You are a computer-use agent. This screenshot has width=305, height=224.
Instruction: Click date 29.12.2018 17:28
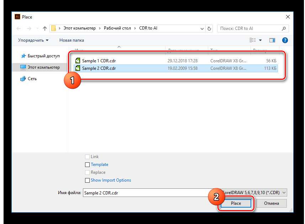pyautogui.click(x=183, y=61)
